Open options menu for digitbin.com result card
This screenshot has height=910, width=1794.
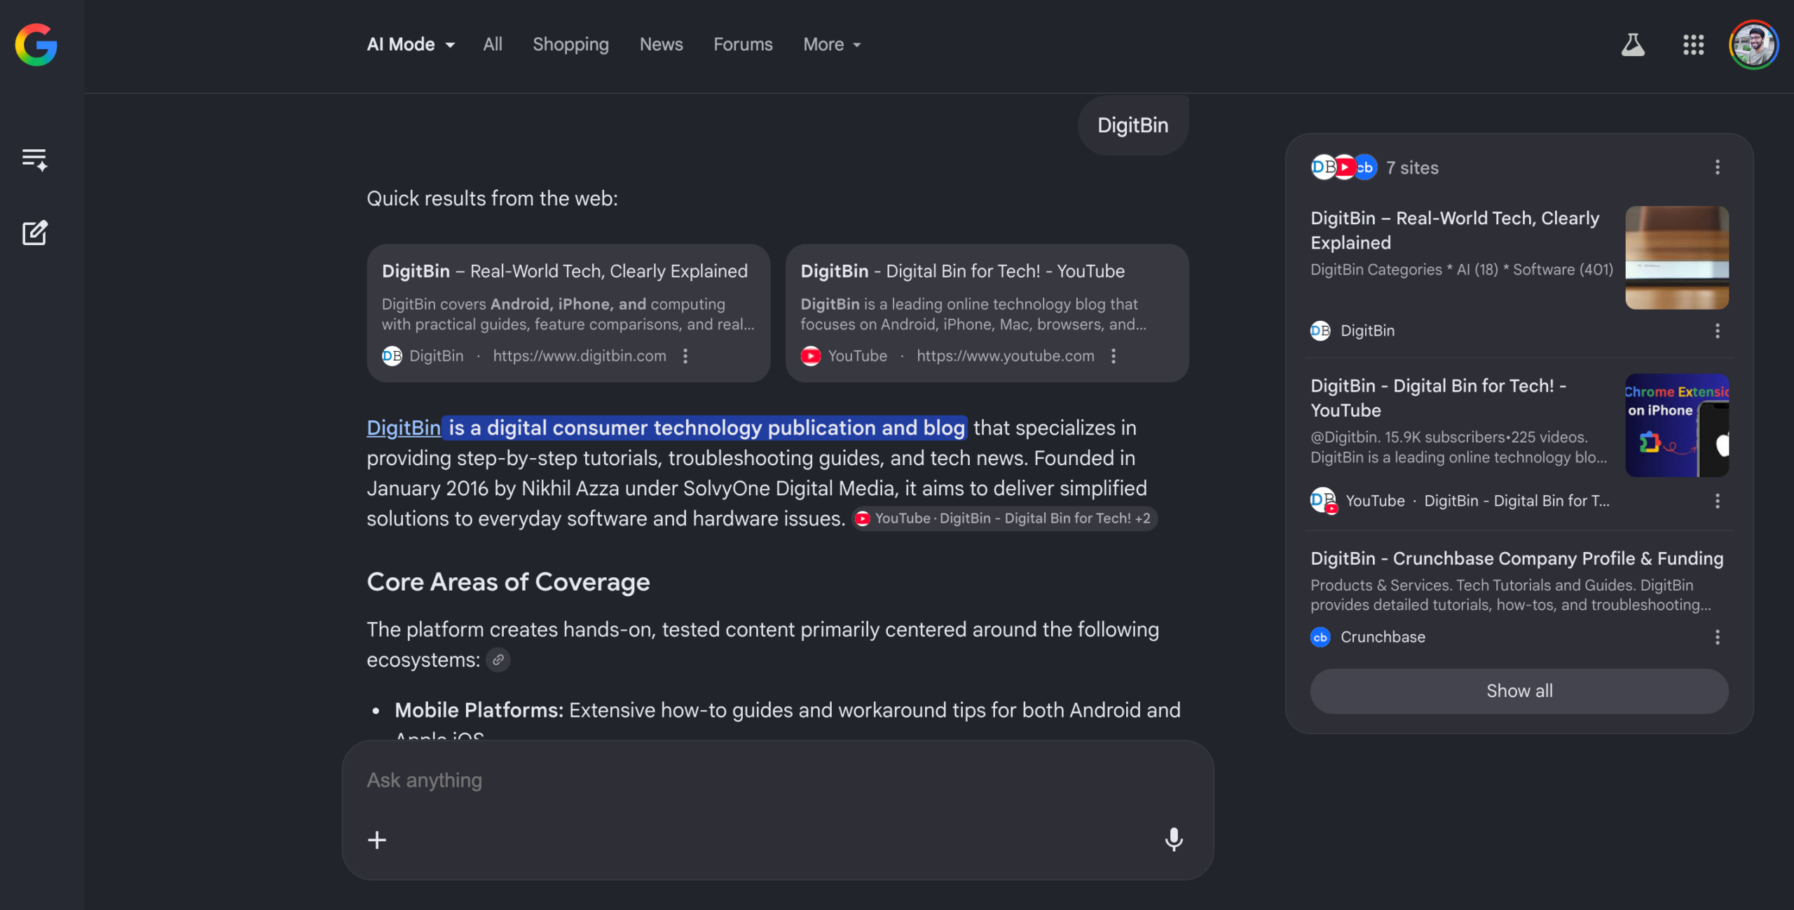[685, 356]
